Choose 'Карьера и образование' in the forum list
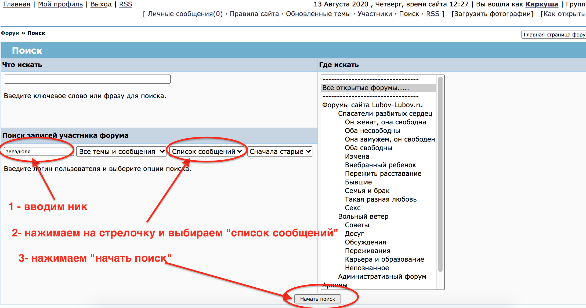This screenshot has height=308, width=586. [x=384, y=259]
